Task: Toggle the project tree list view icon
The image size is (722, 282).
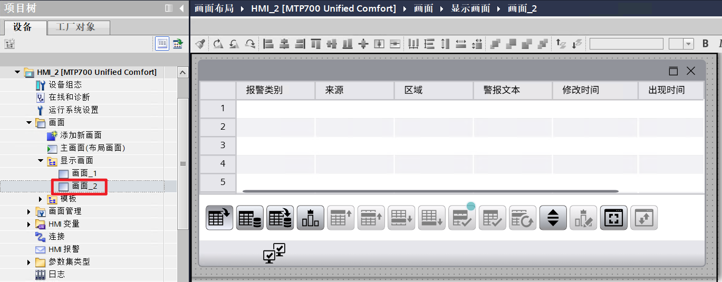Action: coord(162,44)
